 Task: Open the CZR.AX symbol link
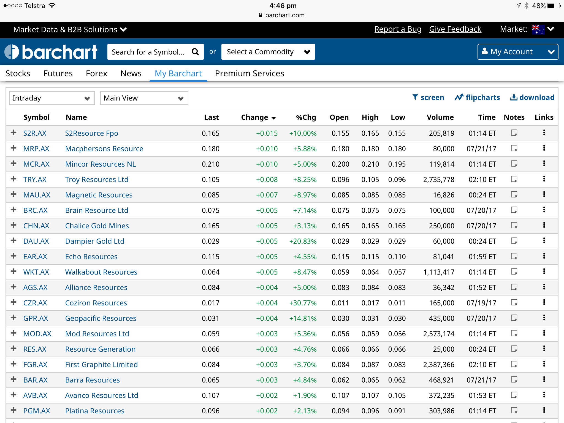[x=35, y=303]
